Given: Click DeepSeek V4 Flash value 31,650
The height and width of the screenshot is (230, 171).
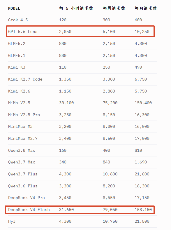Looking at the screenshot, I should click(x=66, y=210).
